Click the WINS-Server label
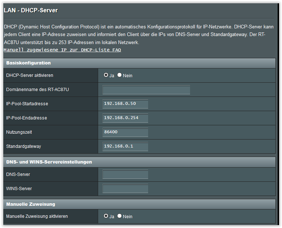This screenshot has width=282, height=228. [x=19, y=189]
